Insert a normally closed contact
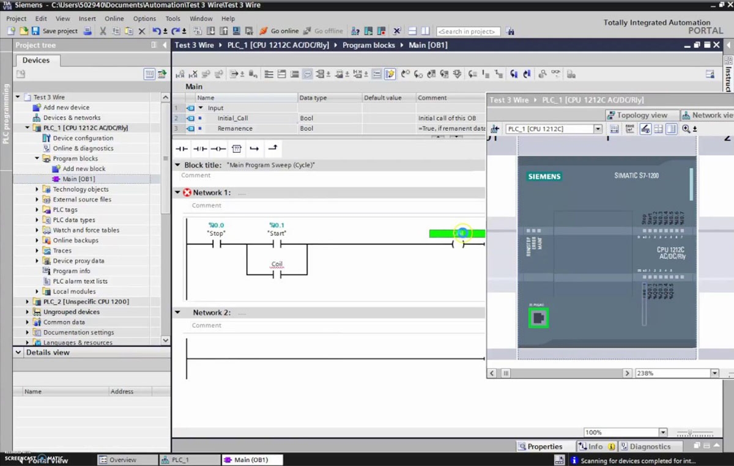Viewport: 734px width, 466px height. (200, 149)
